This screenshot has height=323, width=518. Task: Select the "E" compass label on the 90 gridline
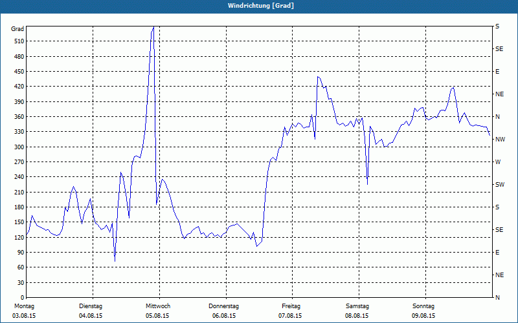coord(497,253)
